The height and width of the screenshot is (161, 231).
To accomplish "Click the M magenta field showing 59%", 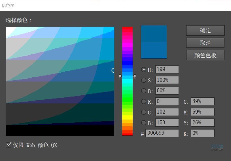I will [x=202, y=112].
